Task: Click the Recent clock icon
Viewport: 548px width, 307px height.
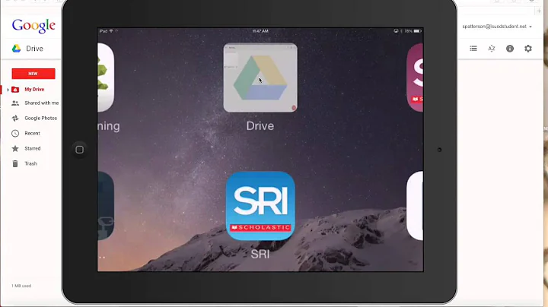Action: coord(15,133)
